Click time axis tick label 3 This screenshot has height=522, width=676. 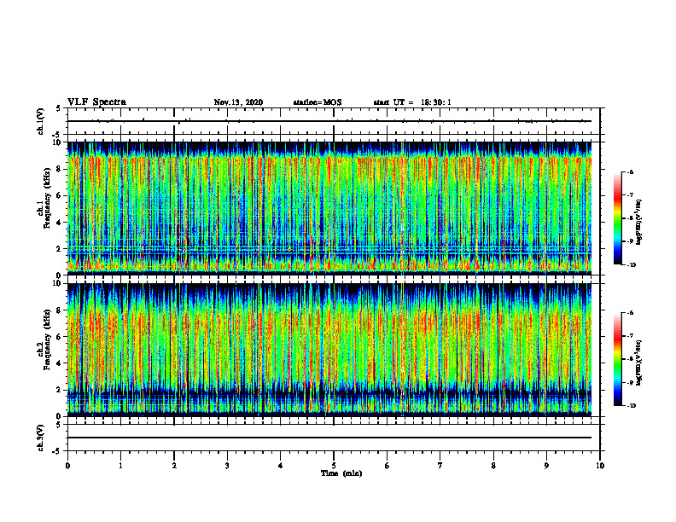point(227,466)
